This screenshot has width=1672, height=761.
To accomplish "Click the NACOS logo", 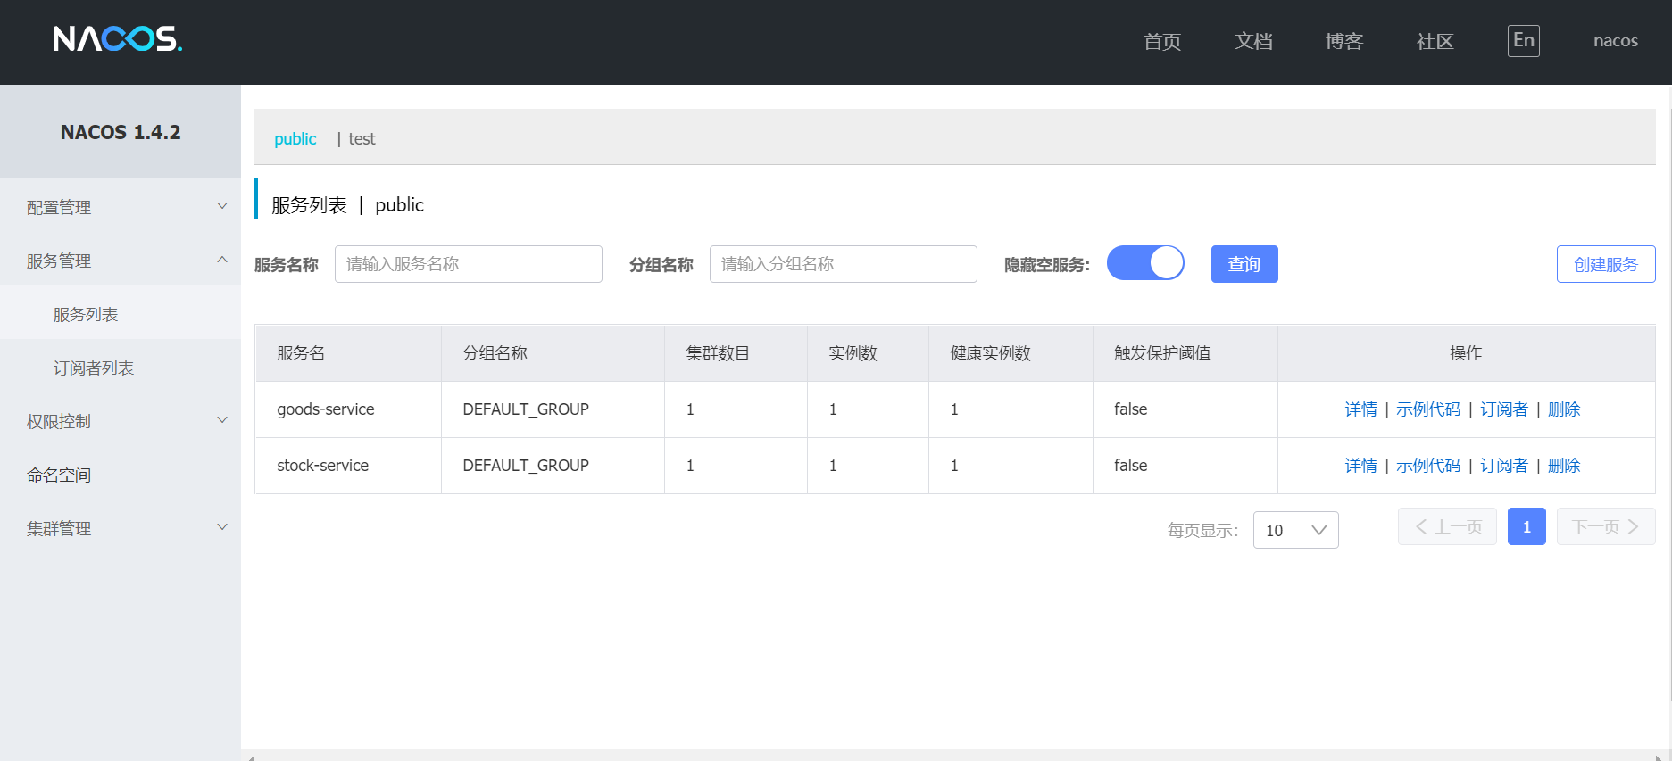I will (x=117, y=39).
